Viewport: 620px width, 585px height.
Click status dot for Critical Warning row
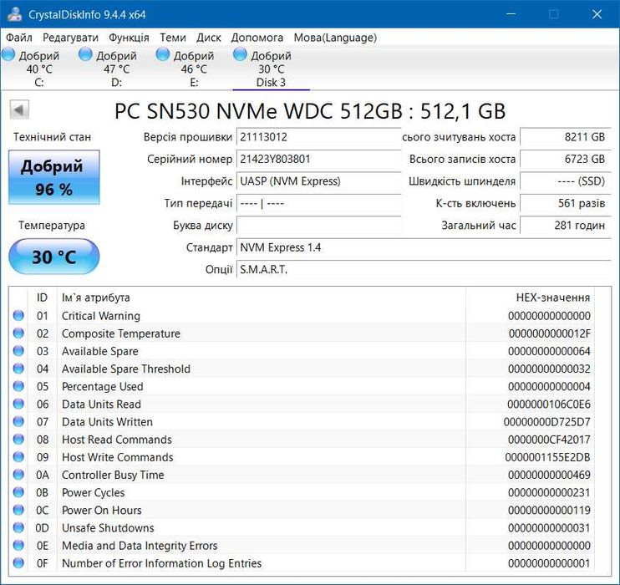(18, 315)
